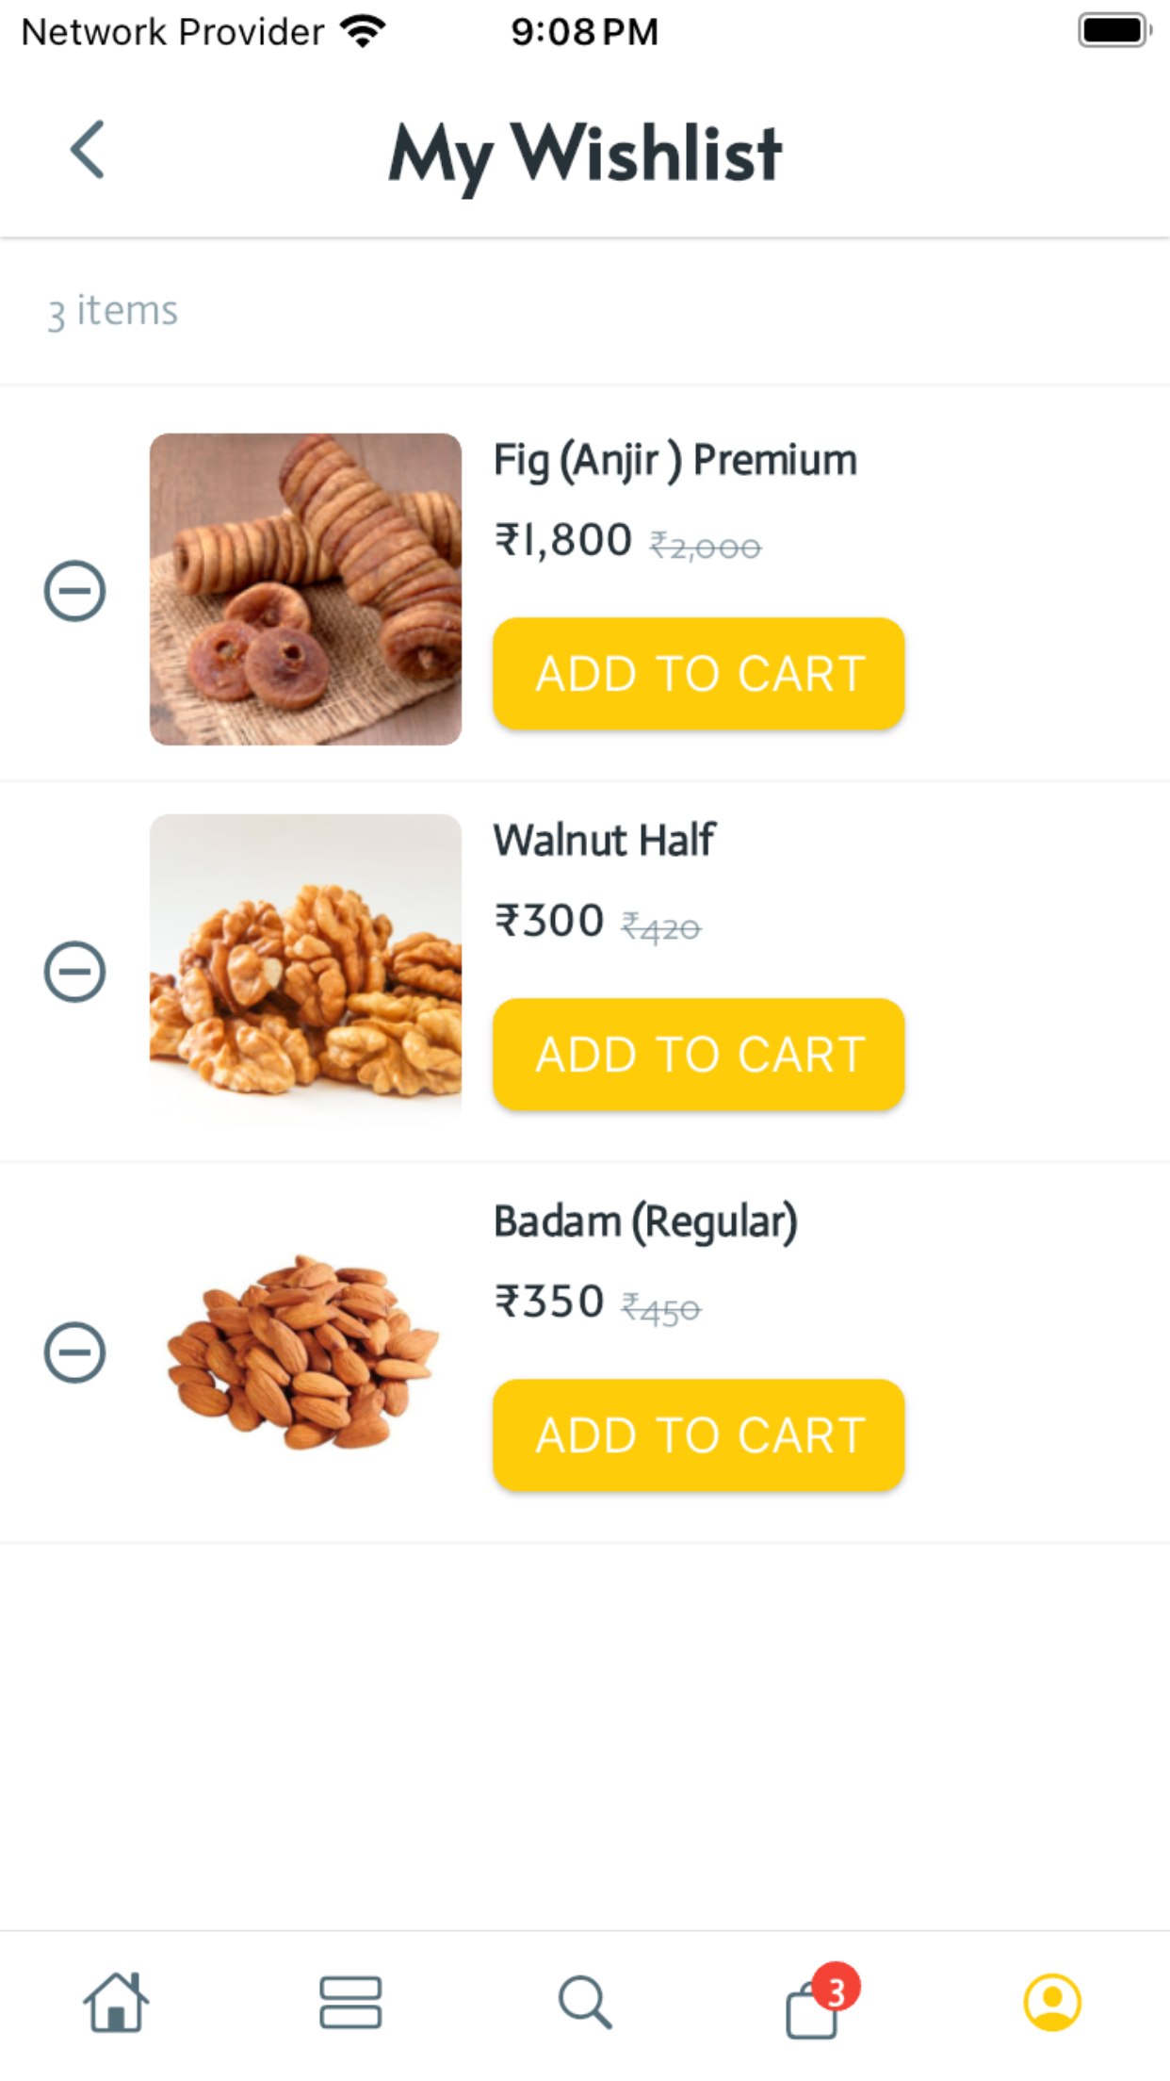Open the profile account tab icon
The height and width of the screenshot is (2081, 1170).
click(x=1052, y=2002)
